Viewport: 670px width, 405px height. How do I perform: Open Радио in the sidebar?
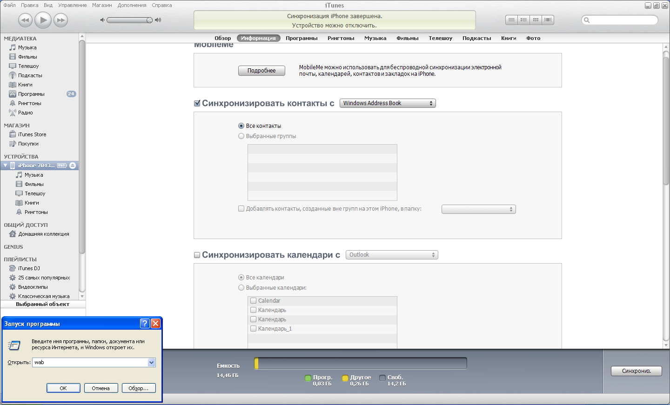coord(25,113)
